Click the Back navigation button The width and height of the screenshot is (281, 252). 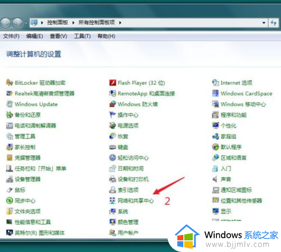click(6, 23)
